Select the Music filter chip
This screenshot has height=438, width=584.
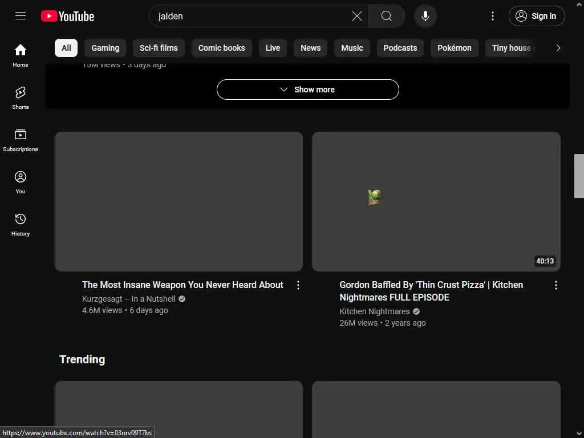pyautogui.click(x=352, y=48)
